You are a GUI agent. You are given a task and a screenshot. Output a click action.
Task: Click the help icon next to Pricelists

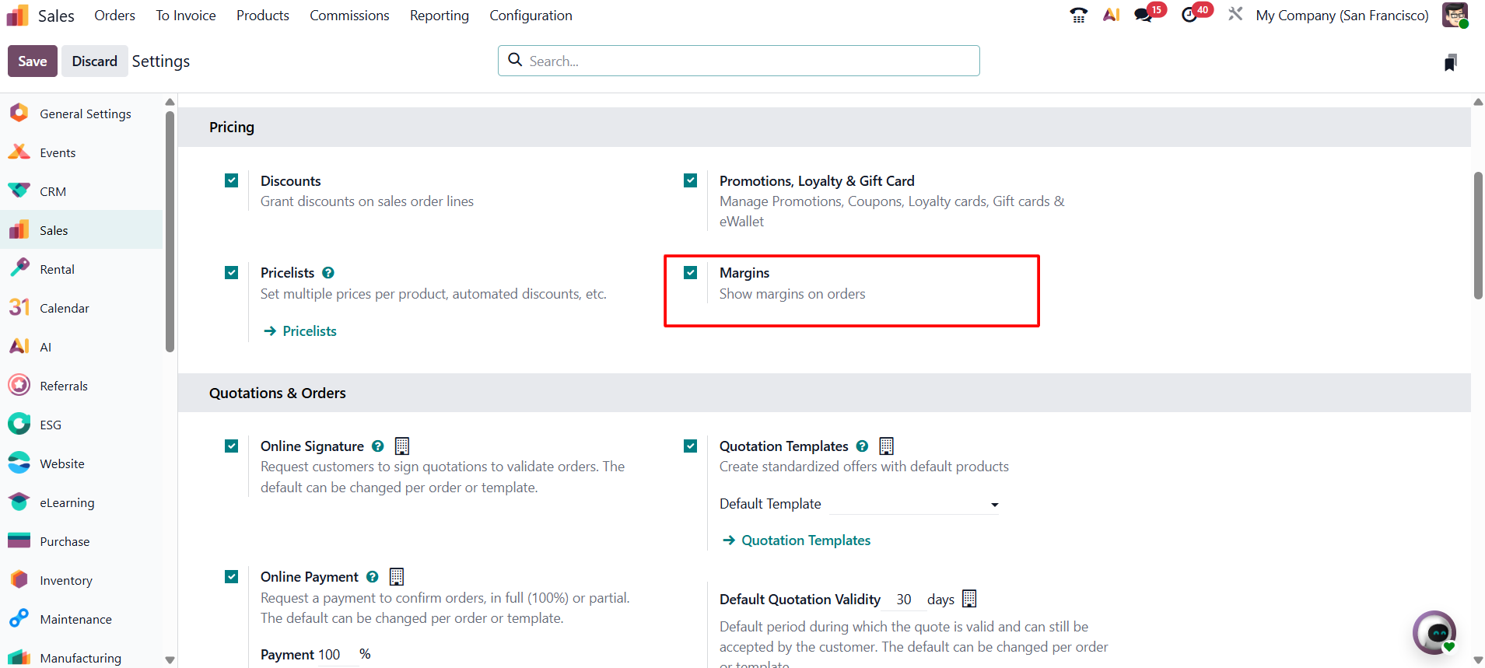click(328, 273)
